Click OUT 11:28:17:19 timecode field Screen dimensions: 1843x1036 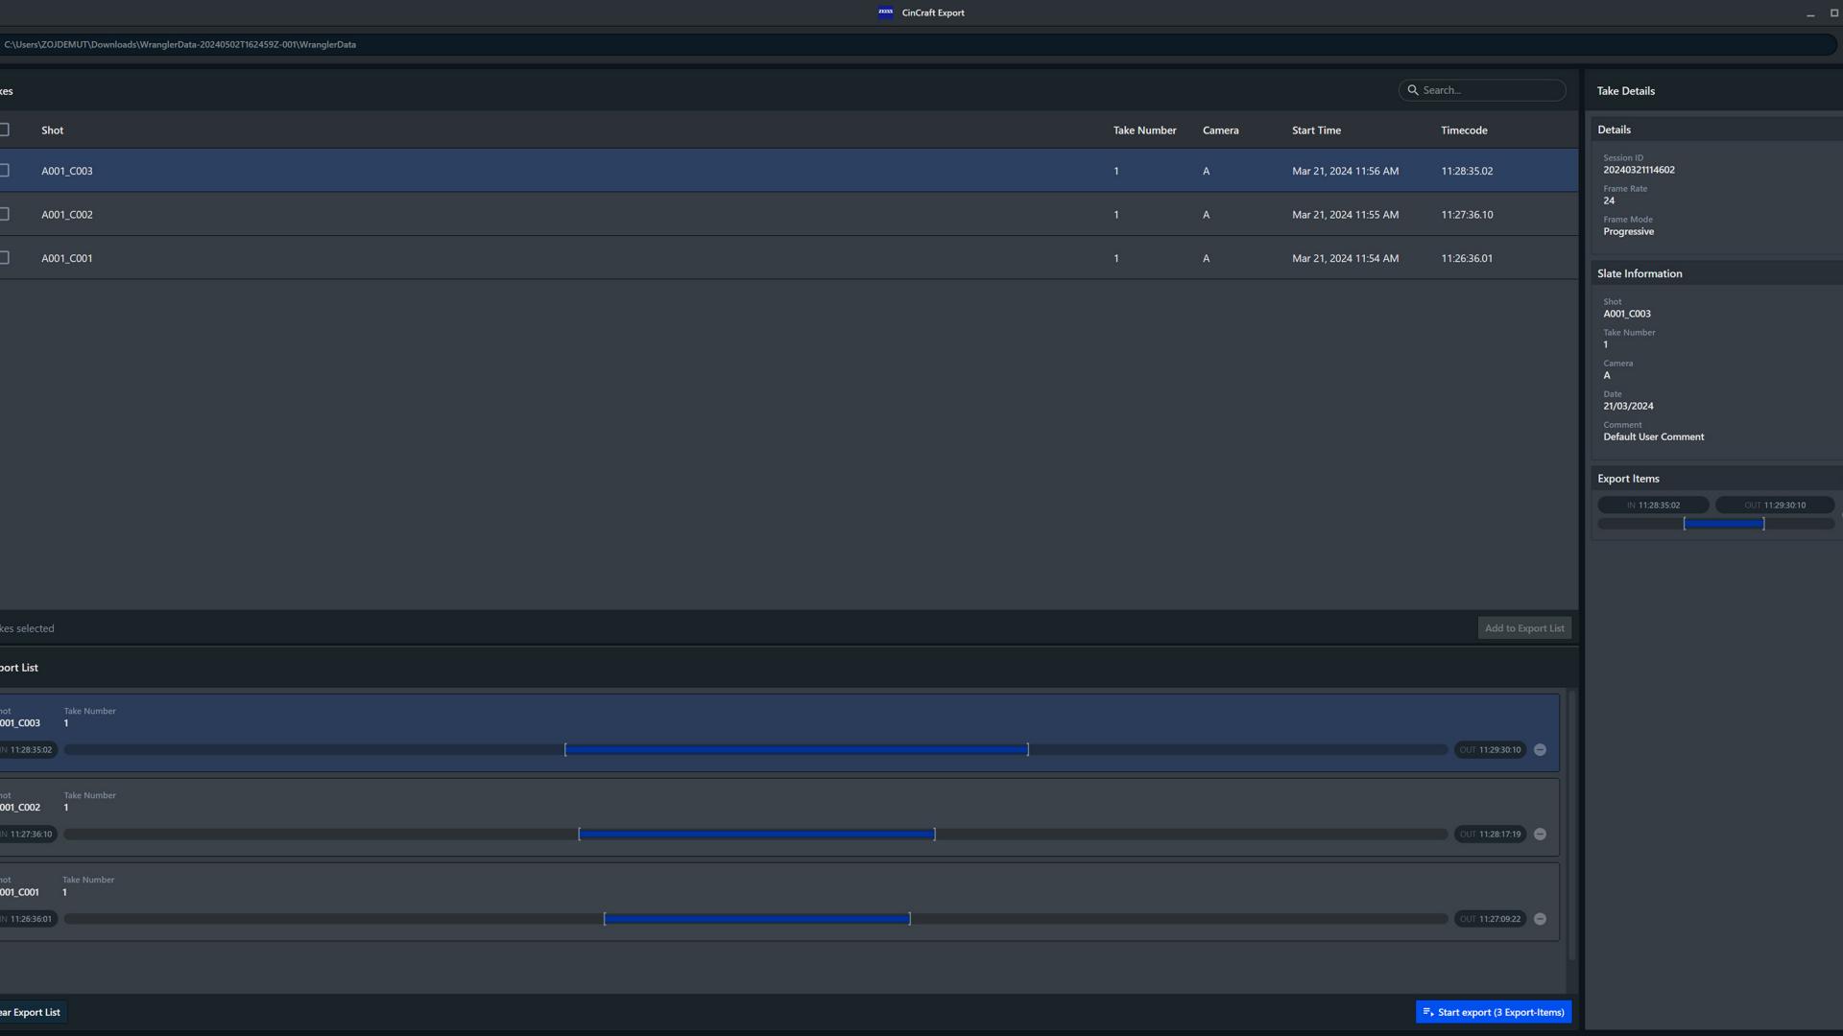[x=1490, y=835]
